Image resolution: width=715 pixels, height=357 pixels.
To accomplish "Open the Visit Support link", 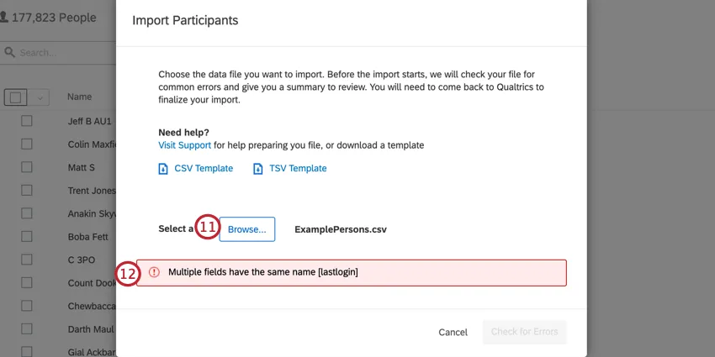I will [184, 145].
